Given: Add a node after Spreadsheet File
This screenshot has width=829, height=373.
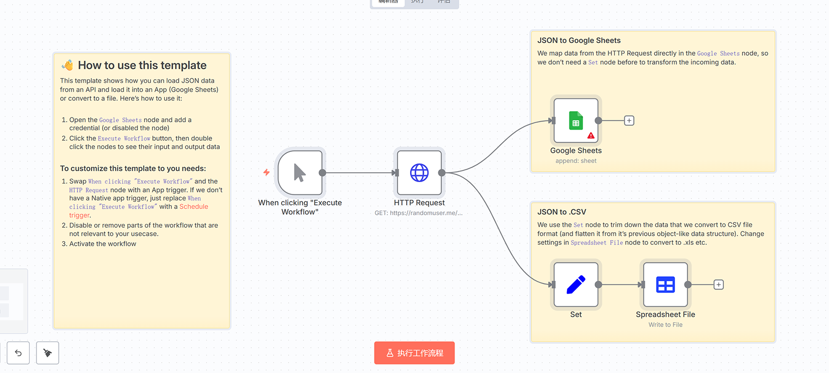Looking at the screenshot, I should click(x=718, y=285).
